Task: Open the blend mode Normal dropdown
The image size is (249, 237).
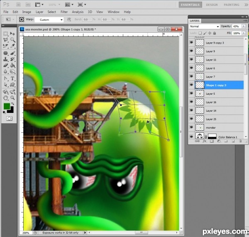Action: coord(204,27)
